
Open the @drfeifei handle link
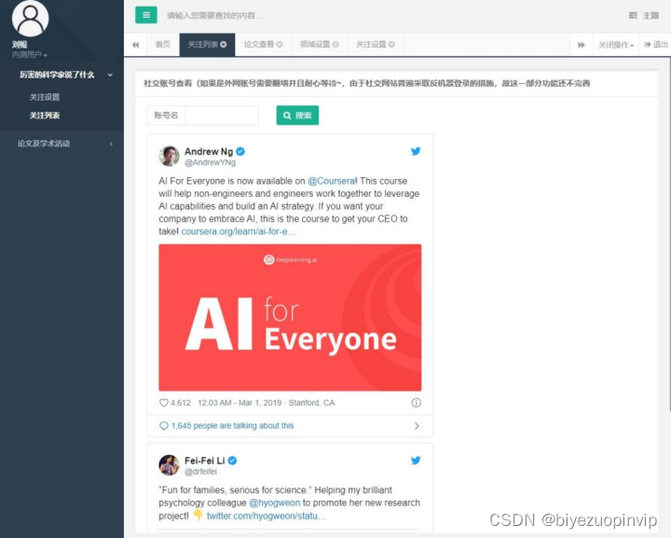click(x=200, y=472)
